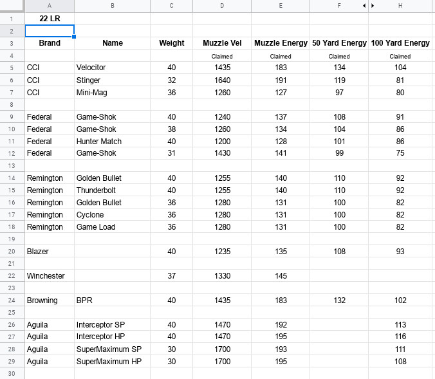Click 'Claimed' under Muzzle Vel
435x379 pixels.
pos(222,57)
